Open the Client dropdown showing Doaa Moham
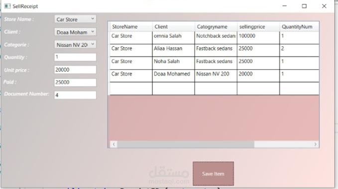Image resolution: width=338 pixels, height=189 pixels. (75, 32)
